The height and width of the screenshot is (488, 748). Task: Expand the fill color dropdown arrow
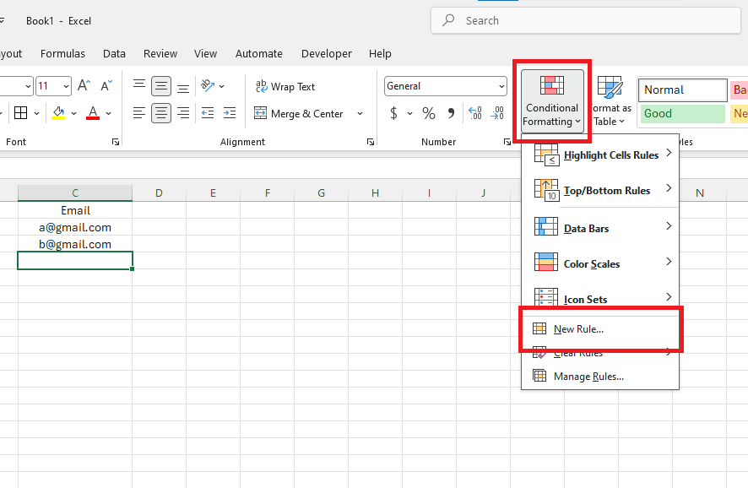(74, 113)
